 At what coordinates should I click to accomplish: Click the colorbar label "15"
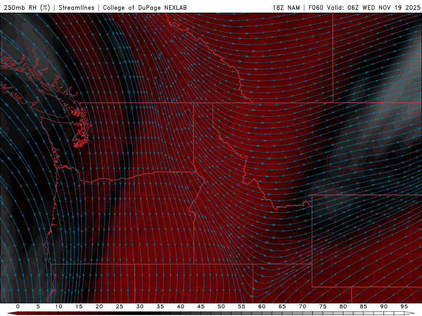point(79,307)
